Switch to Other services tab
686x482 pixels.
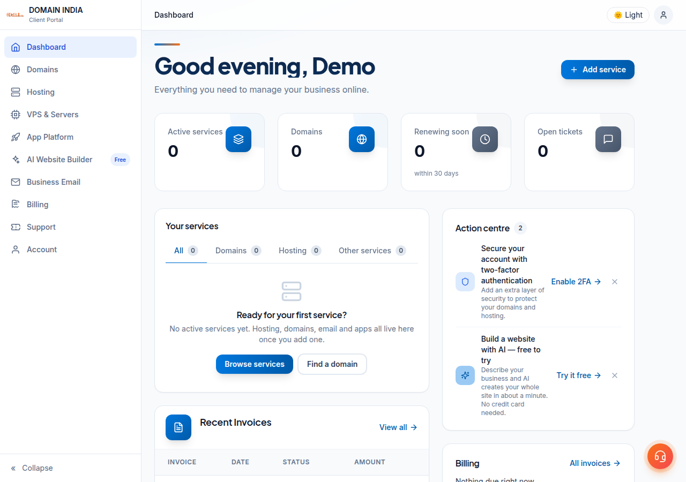coord(372,251)
